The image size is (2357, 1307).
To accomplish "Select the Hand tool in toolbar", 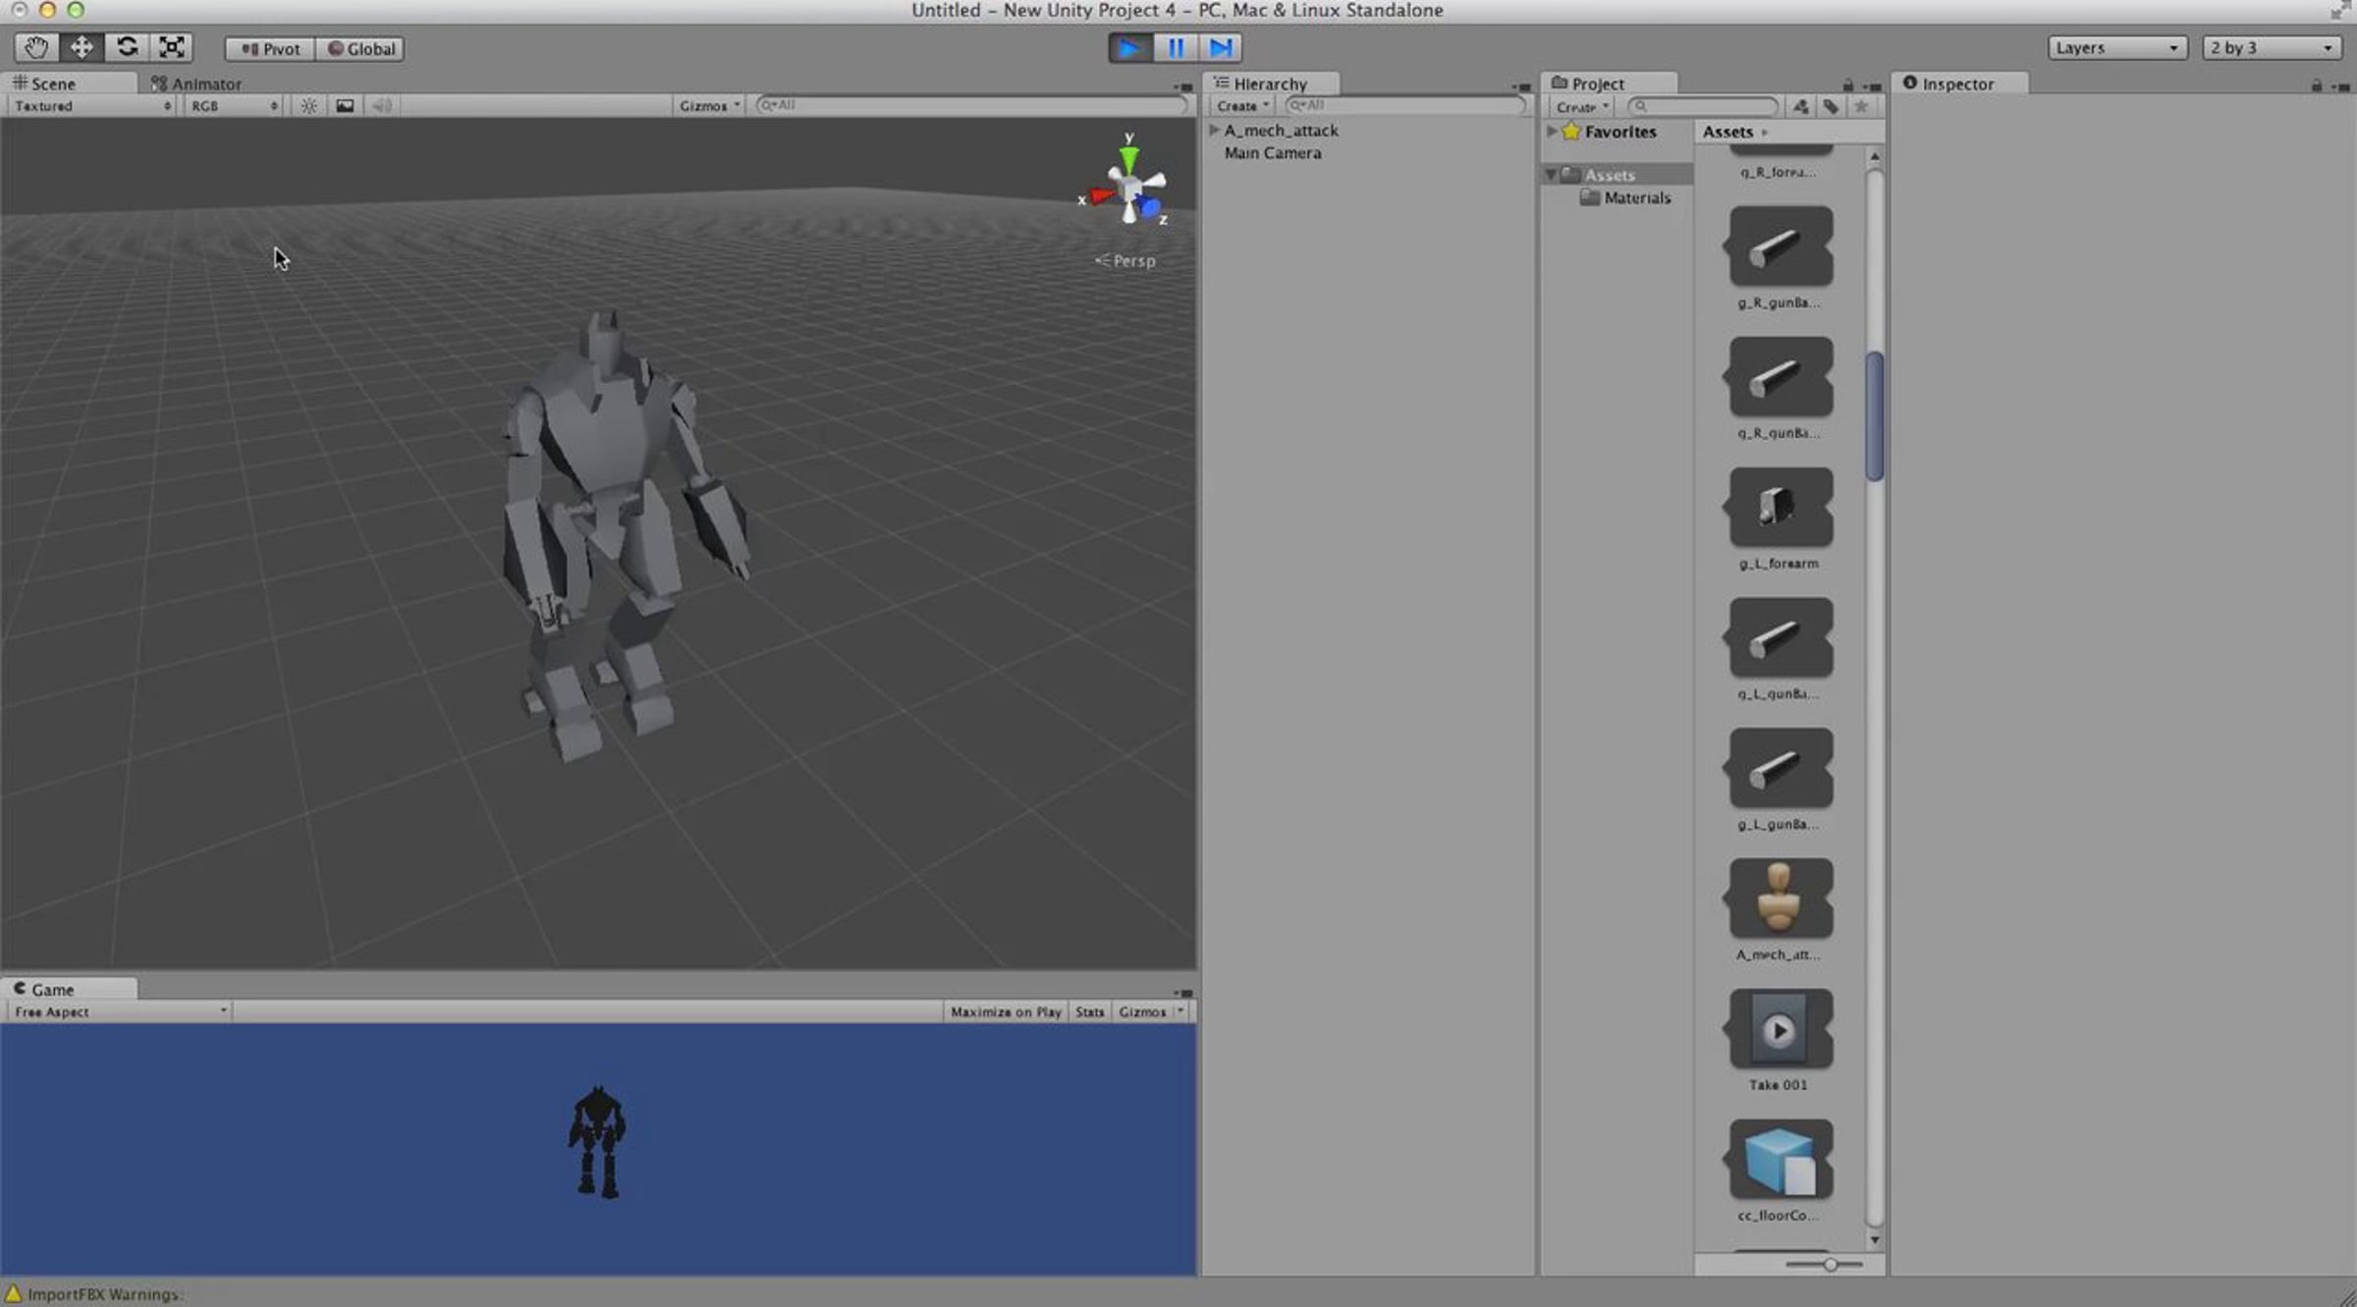I will pos(36,47).
